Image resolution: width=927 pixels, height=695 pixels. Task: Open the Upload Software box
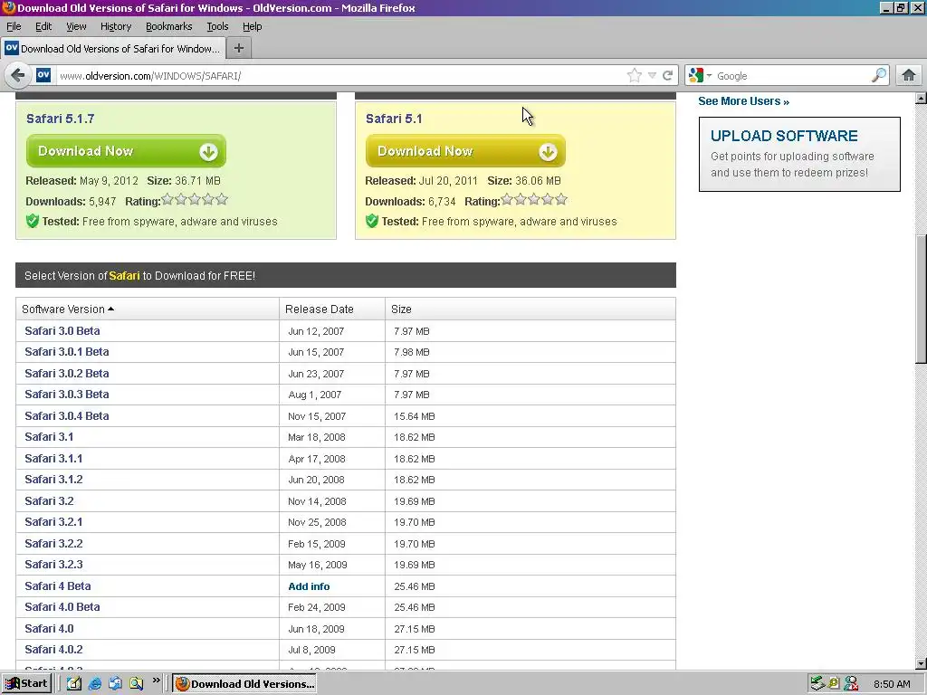click(x=799, y=154)
